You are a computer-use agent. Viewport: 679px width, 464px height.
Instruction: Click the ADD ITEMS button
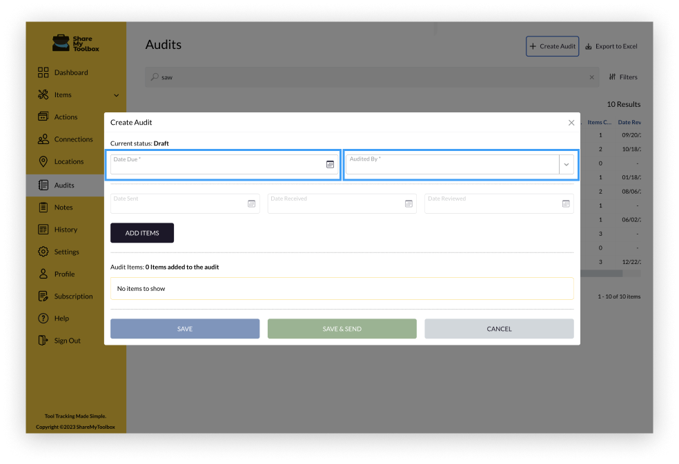pos(141,232)
